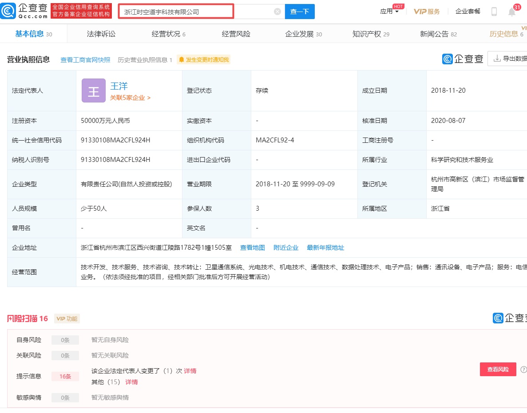This screenshot has height=413, width=527.
Task: Select the credit code 91330108MA2CFL924H in 统一社会信用代码 row
Action: [x=115, y=140]
